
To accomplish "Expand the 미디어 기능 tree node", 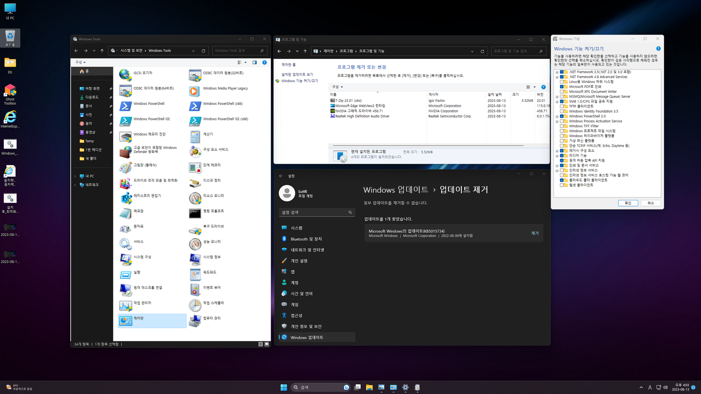I will click(x=557, y=156).
